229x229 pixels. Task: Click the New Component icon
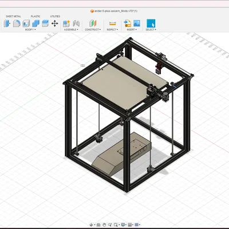(66, 23)
